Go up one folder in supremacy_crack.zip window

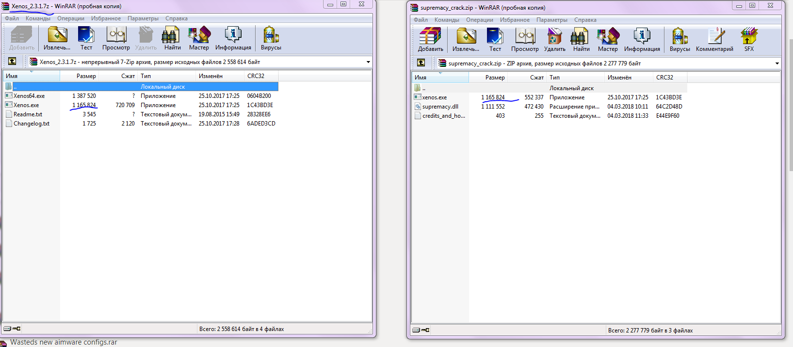[421, 63]
